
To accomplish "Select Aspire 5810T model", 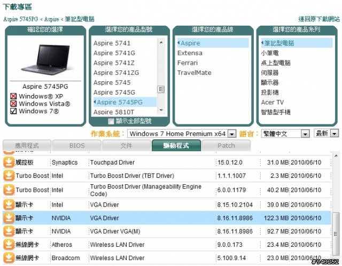I will coord(114,112).
